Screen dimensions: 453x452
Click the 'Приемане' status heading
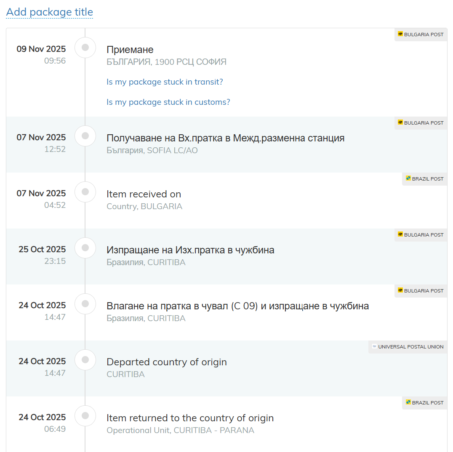pyautogui.click(x=130, y=50)
